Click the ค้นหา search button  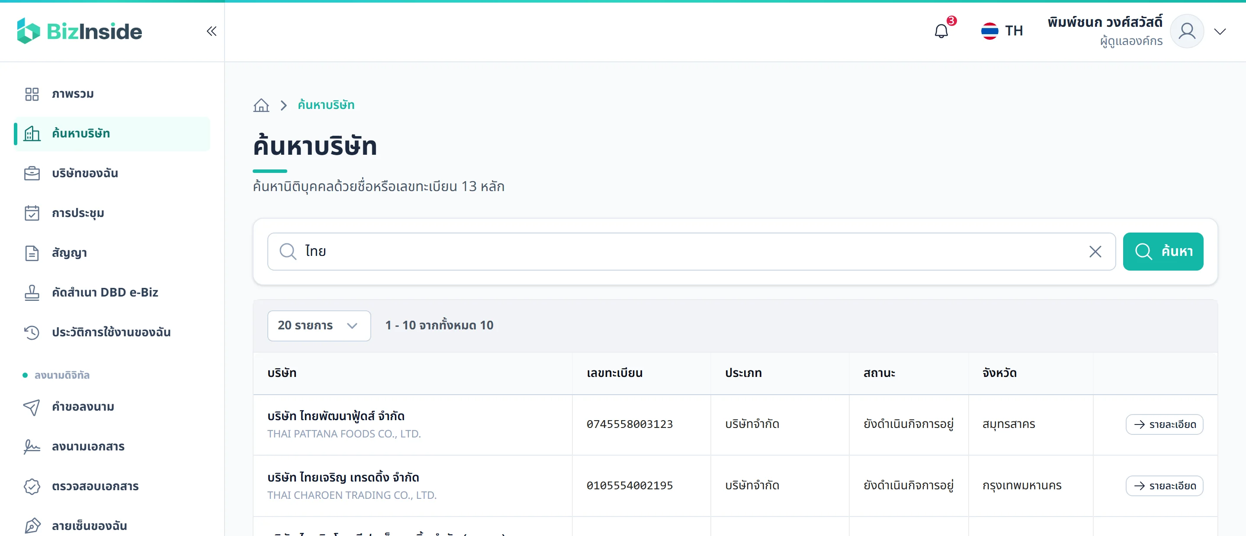pos(1163,251)
